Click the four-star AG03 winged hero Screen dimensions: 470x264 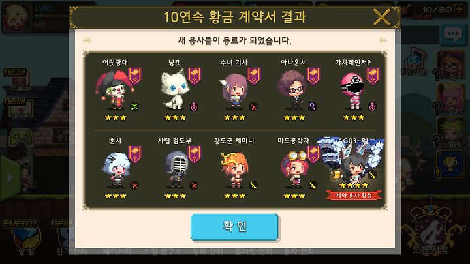click(x=352, y=163)
